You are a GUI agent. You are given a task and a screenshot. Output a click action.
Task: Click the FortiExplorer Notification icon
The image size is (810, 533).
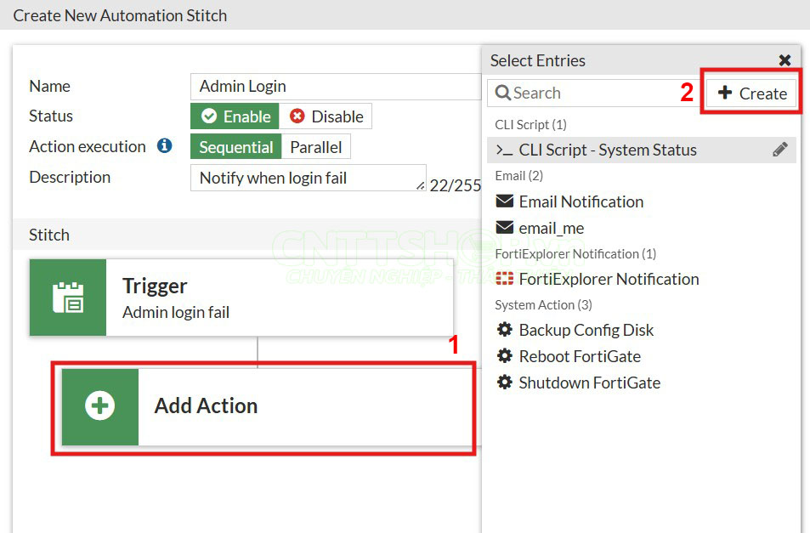[505, 279]
